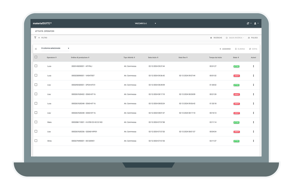Click the star icon for RICERCHE
The width and height of the screenshot is (293, 191).
pos(211,38)
